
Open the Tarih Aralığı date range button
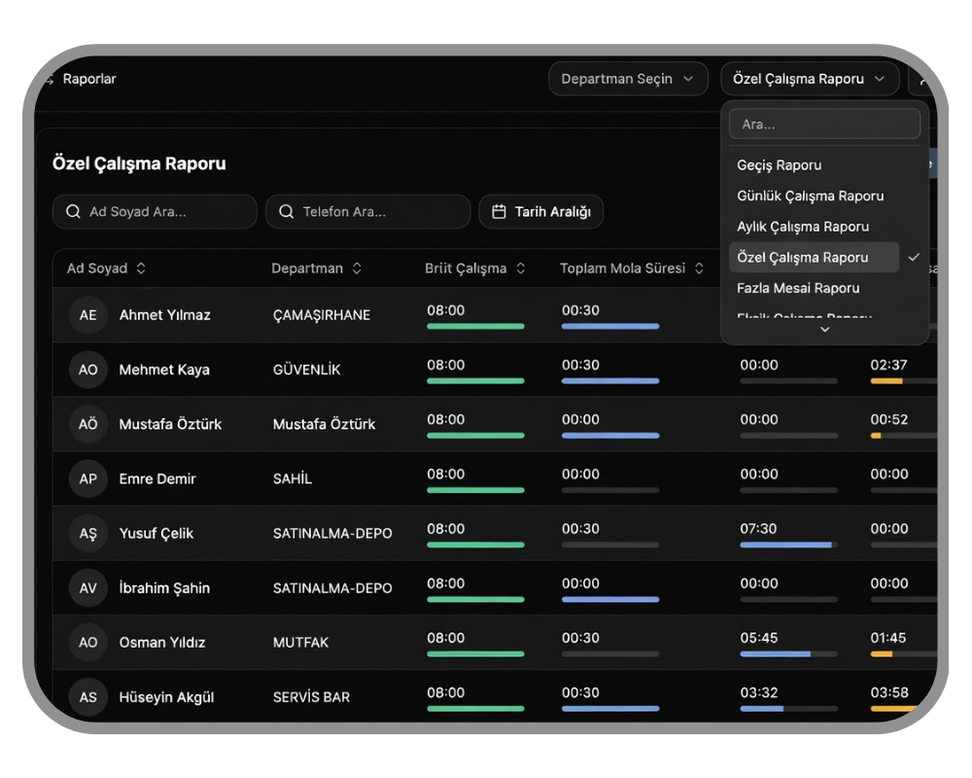541,212
